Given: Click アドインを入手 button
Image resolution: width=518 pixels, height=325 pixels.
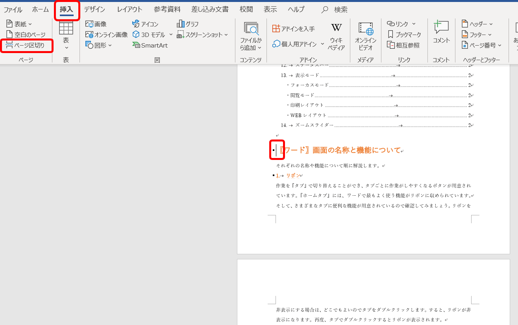Looking at the screenshot, I should point(294,29).
